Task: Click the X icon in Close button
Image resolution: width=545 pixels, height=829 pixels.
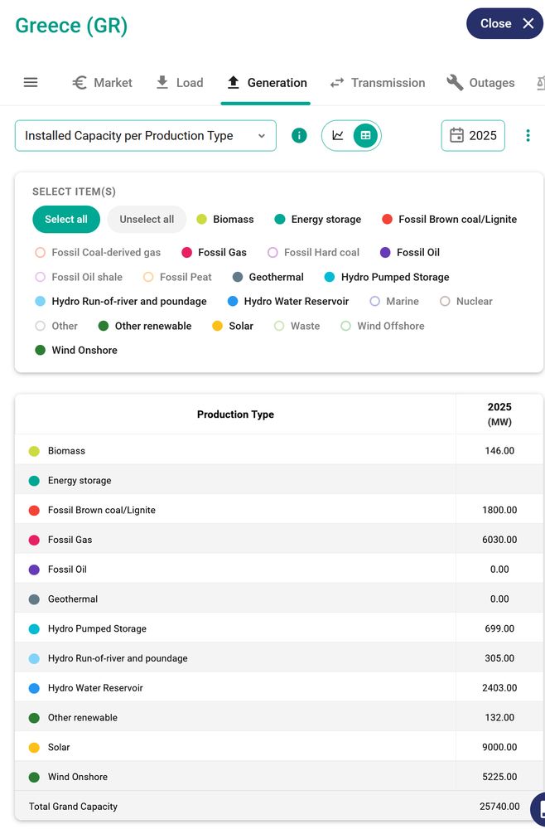Action: [x=528, y=23]
